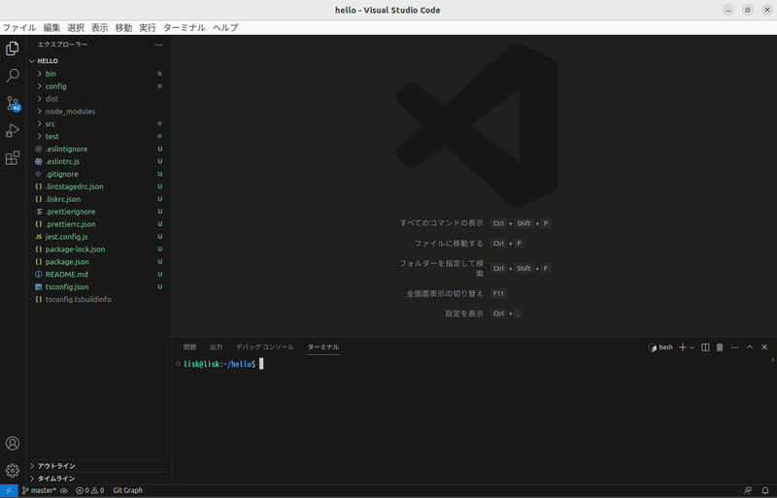Click the remote window indicator in status bar
Image resolution: width=777 pixels, height=498 pixels.
9,490
